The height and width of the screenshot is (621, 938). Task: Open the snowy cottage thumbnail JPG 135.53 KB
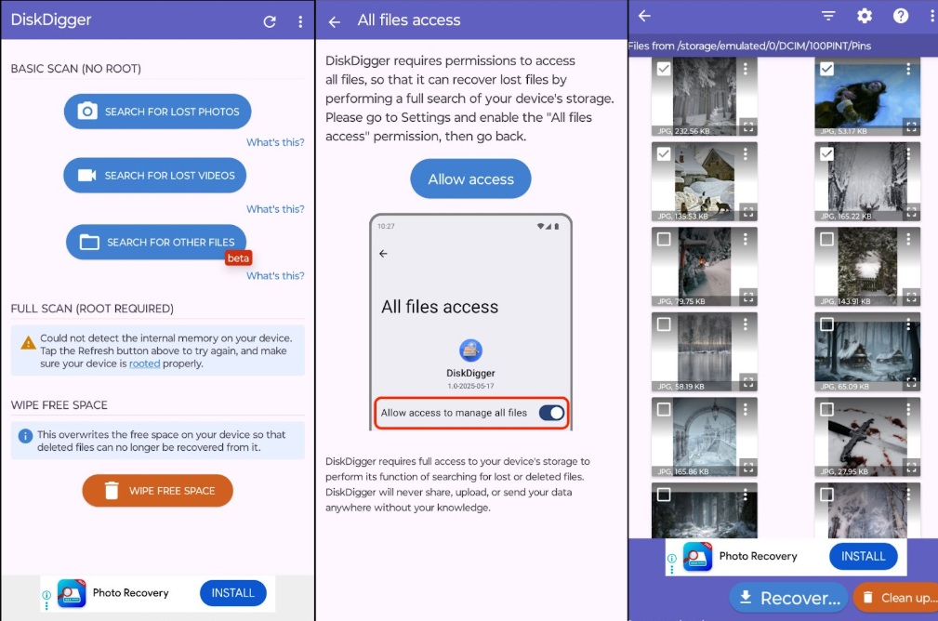coord(705,182)
